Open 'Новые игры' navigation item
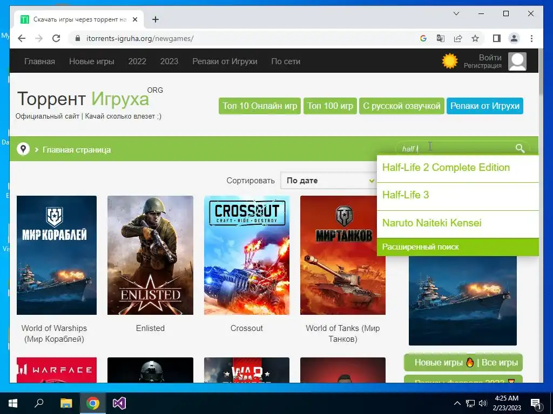553x414 pixels. point(92,61)
